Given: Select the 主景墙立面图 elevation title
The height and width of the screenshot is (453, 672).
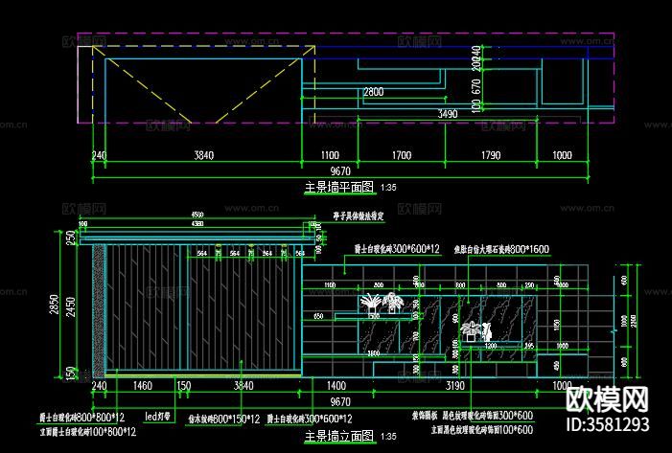Looking at the screenshot, I should [x=339, y=436].
